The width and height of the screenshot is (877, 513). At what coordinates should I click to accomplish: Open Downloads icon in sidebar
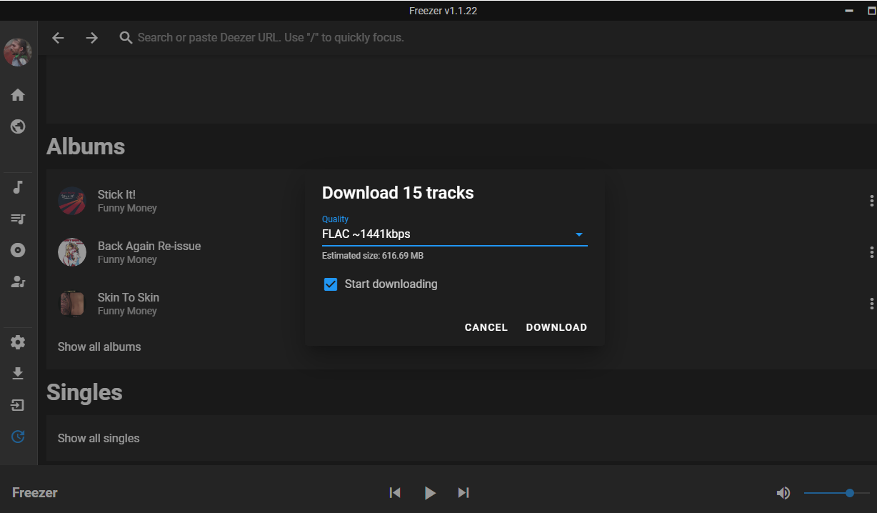(x=18, y=374)
